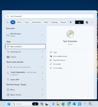
Task: Open the last taskbar computer icon
Action: [90, 104]
